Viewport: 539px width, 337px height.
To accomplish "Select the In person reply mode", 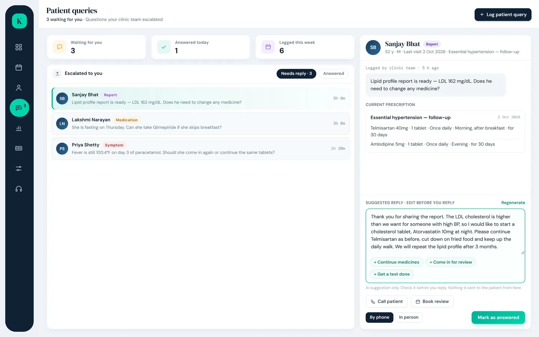I will point(409,317).
